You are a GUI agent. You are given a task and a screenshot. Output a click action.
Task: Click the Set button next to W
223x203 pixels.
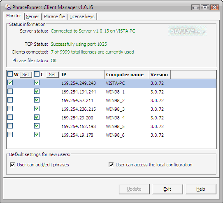[x=26, y=75]
